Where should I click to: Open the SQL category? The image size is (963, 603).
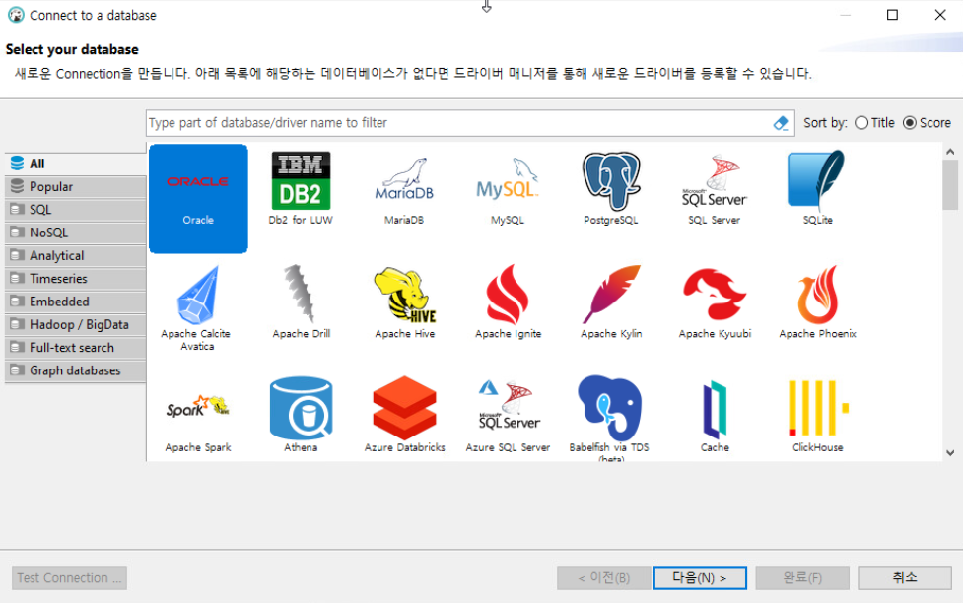coord(76,210)
